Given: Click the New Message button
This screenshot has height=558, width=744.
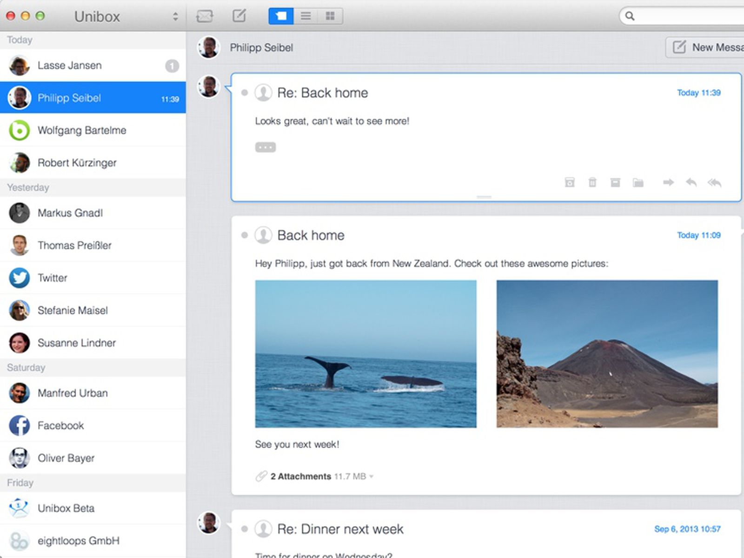Looking at the screenshot, I should pos(705,47).
